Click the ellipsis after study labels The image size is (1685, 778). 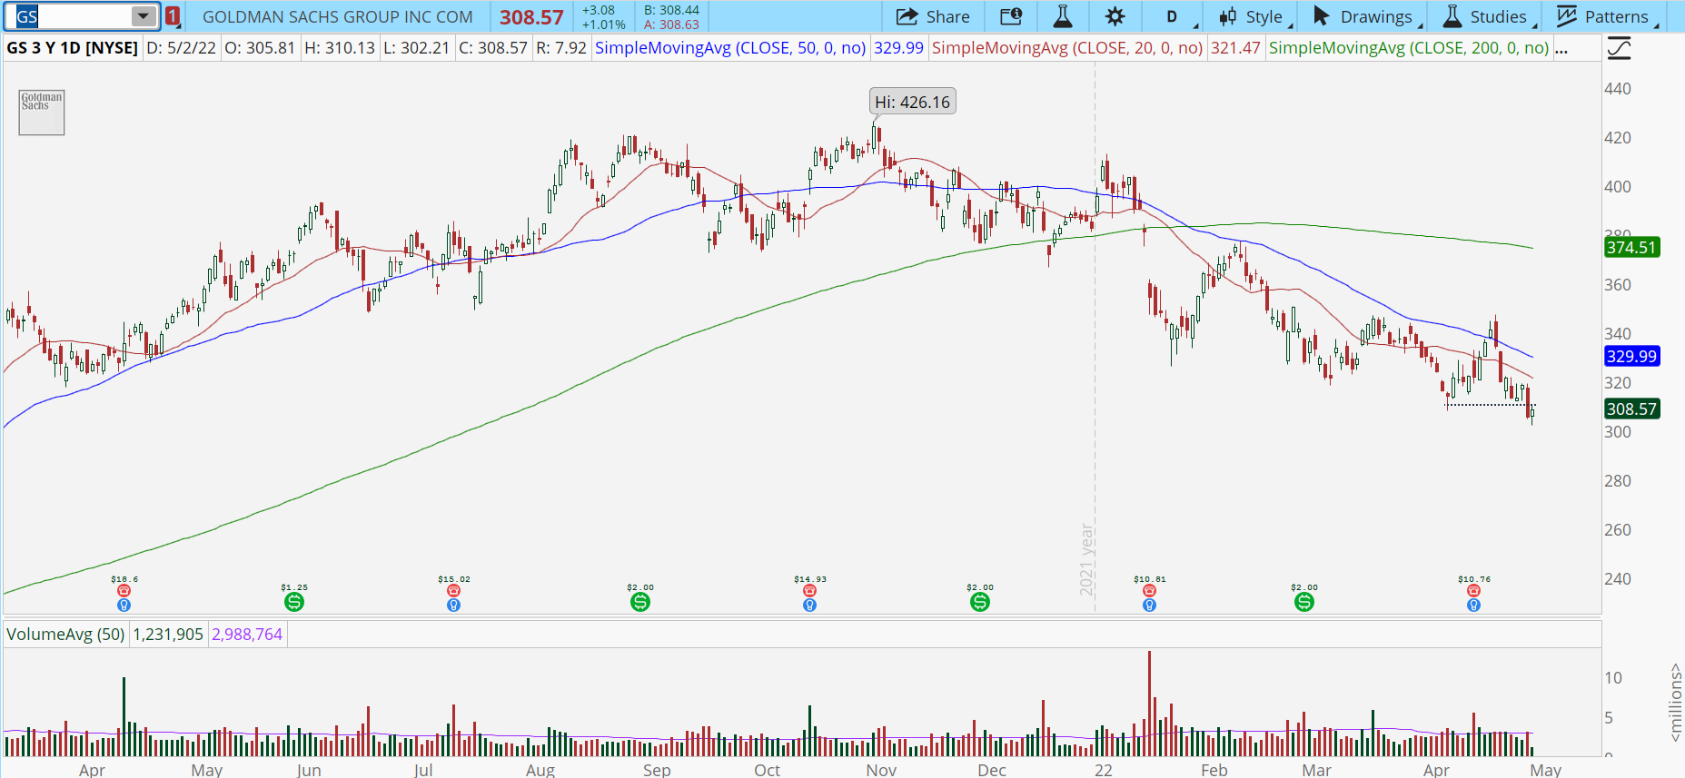point(1561,48)
